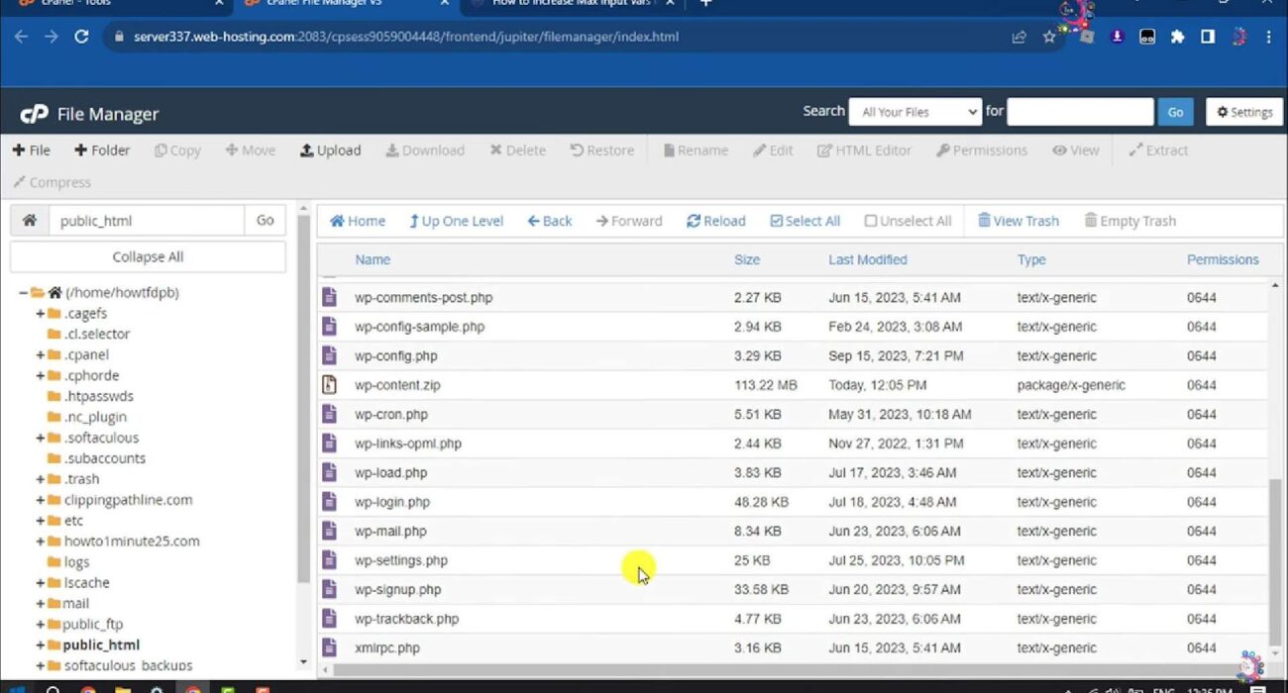Image resolution: width=1288 pixels, height=693 pixels.
Task: Open the All Your Files search dropdown
Action: pyautogui.click(x=914, y=112)
